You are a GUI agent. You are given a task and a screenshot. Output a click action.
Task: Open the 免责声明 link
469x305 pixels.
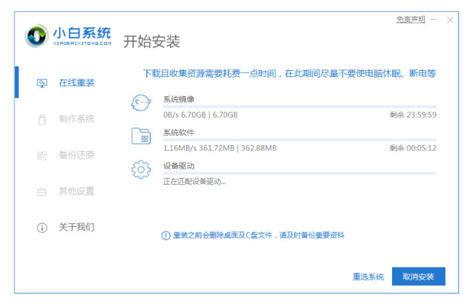pyautogui.click(x=410, y=20)
